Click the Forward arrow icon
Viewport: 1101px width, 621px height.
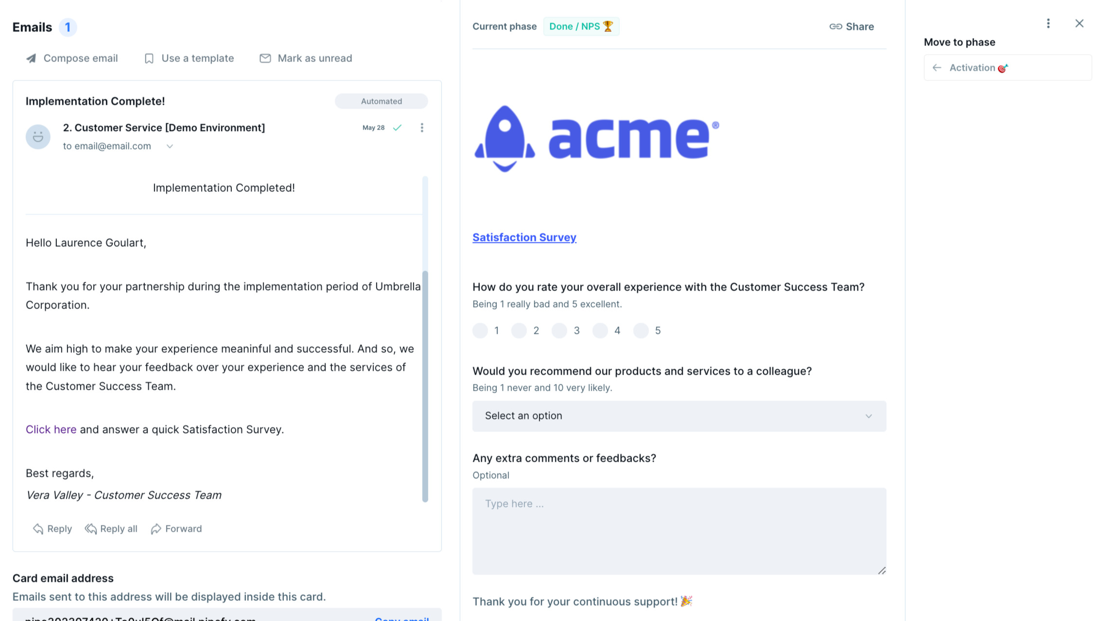pyautogui.click(x=156, y=529)
